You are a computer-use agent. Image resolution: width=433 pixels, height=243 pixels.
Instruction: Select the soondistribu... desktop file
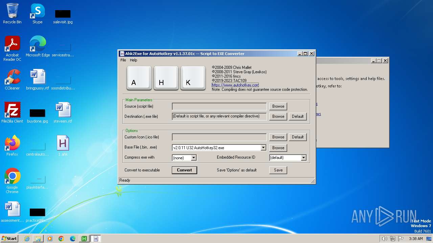(x=63, y=83)
